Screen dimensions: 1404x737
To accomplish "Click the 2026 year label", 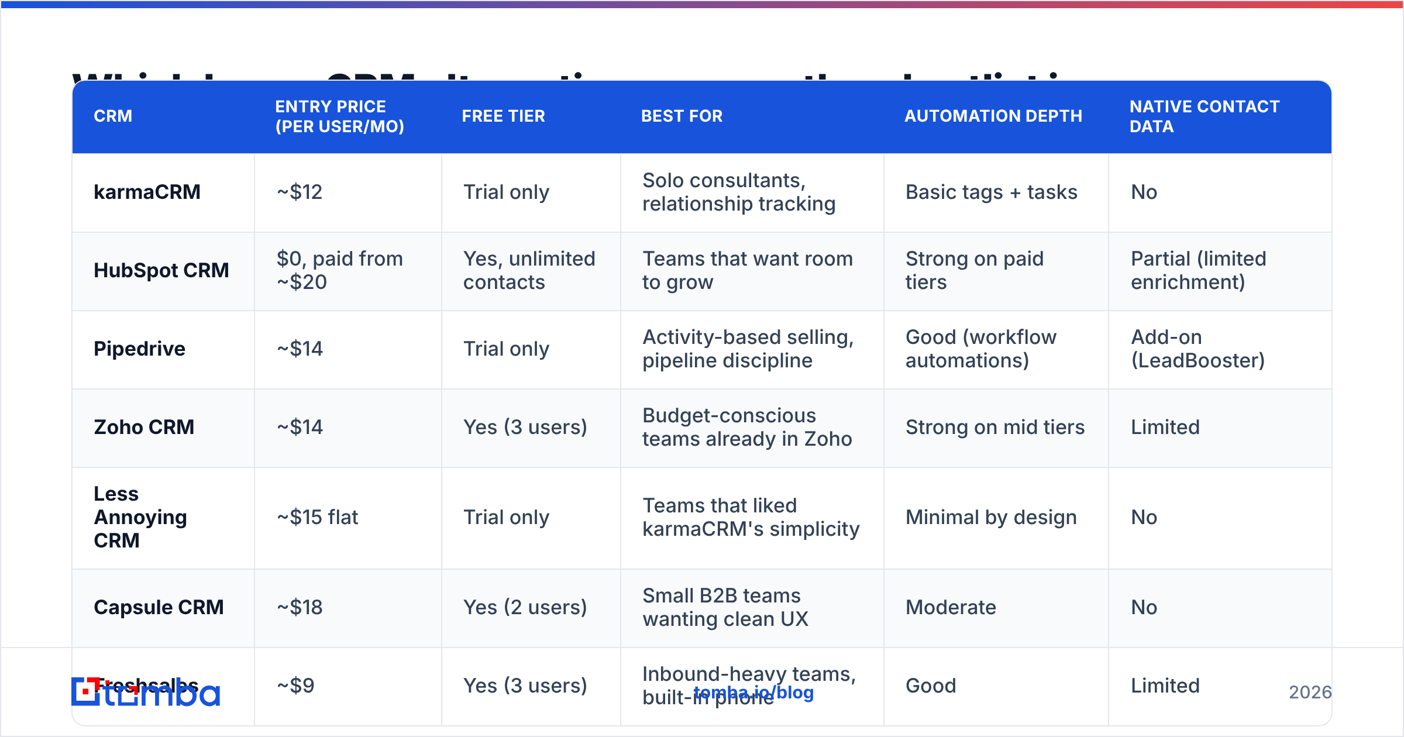I will point(1310,693).
